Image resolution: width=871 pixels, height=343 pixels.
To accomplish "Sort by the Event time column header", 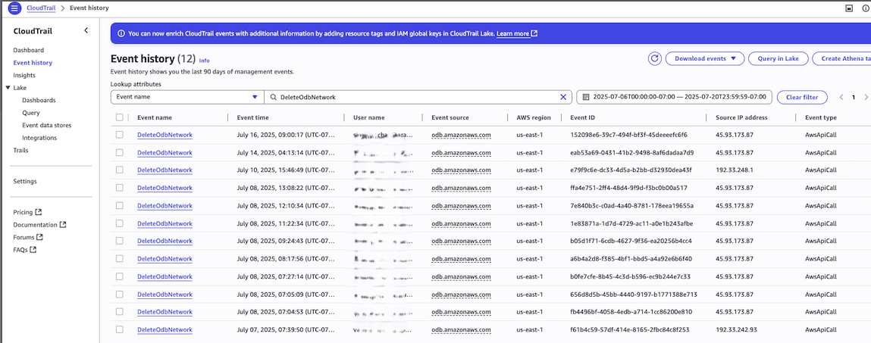I will click(x=252, y=117).
